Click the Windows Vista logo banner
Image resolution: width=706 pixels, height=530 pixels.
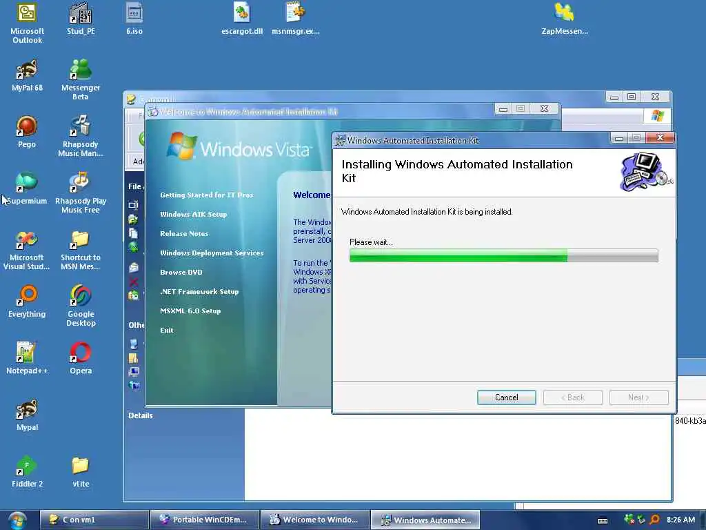[x=239, y=146]
